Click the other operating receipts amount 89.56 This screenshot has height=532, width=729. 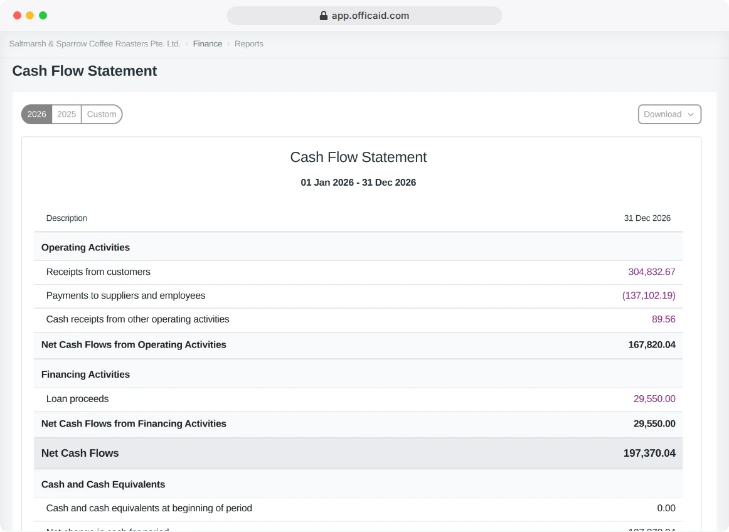pos(664,319)
